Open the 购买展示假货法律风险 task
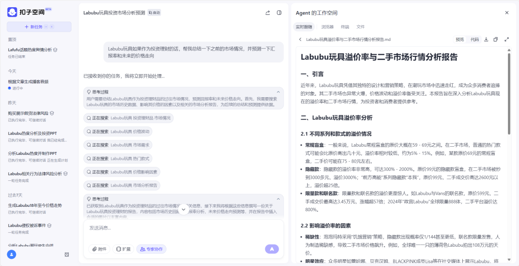This screenshot has height=266, width=519. 39,116
